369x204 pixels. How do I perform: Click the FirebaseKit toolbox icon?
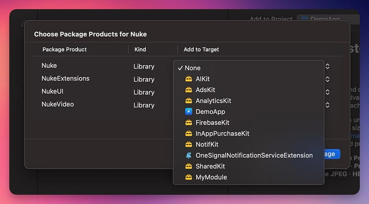[x=189, y=122]
